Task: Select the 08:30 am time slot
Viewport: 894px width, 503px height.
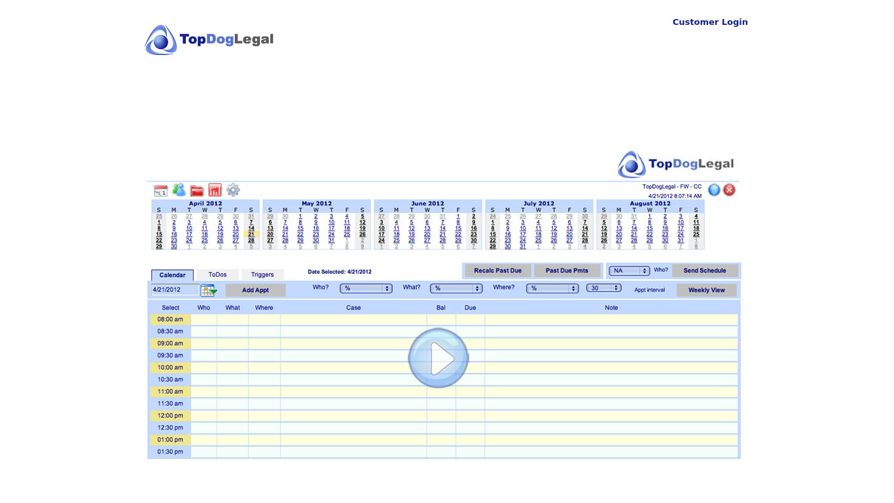Action: tap(170, 331)
